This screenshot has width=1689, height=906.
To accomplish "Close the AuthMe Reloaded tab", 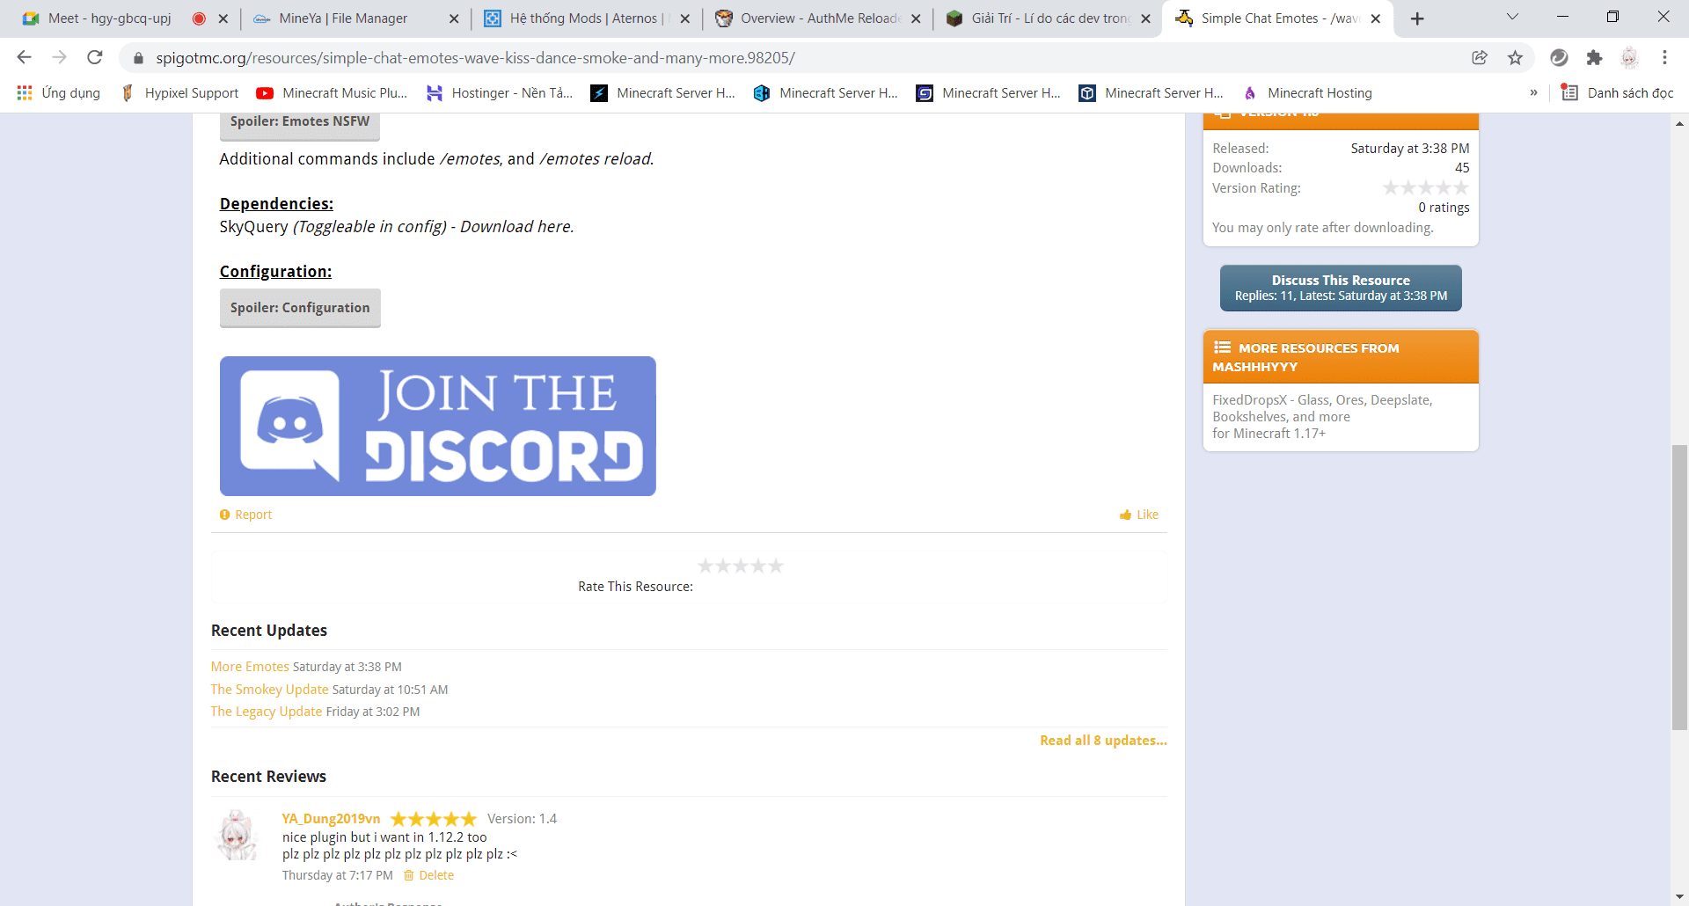I will [x=916, y=18].
